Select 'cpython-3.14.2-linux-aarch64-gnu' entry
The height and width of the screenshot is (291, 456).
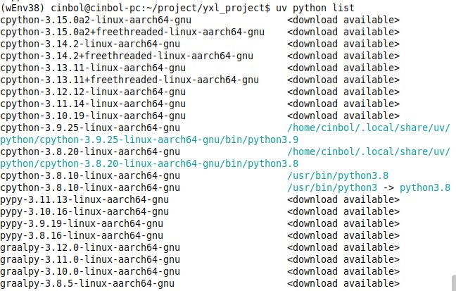pyautogui.click(x=90, y=44)
